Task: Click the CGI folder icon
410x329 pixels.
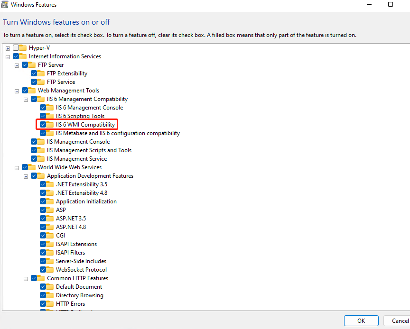Action: point(50,236)
